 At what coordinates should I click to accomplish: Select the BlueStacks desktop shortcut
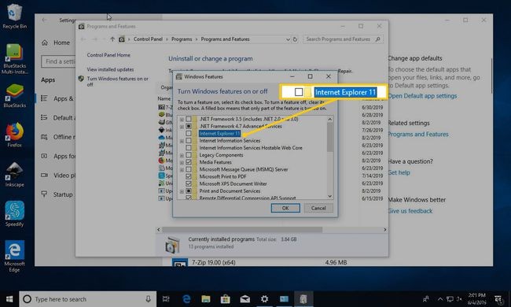click(x=14, y=96)
